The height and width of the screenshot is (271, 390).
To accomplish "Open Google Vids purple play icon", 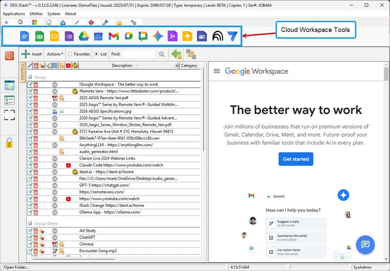I will [x=172, y=36].
